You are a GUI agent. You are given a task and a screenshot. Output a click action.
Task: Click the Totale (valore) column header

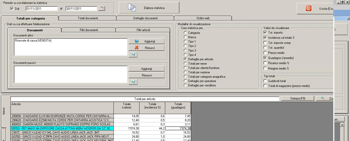[126, 108]
